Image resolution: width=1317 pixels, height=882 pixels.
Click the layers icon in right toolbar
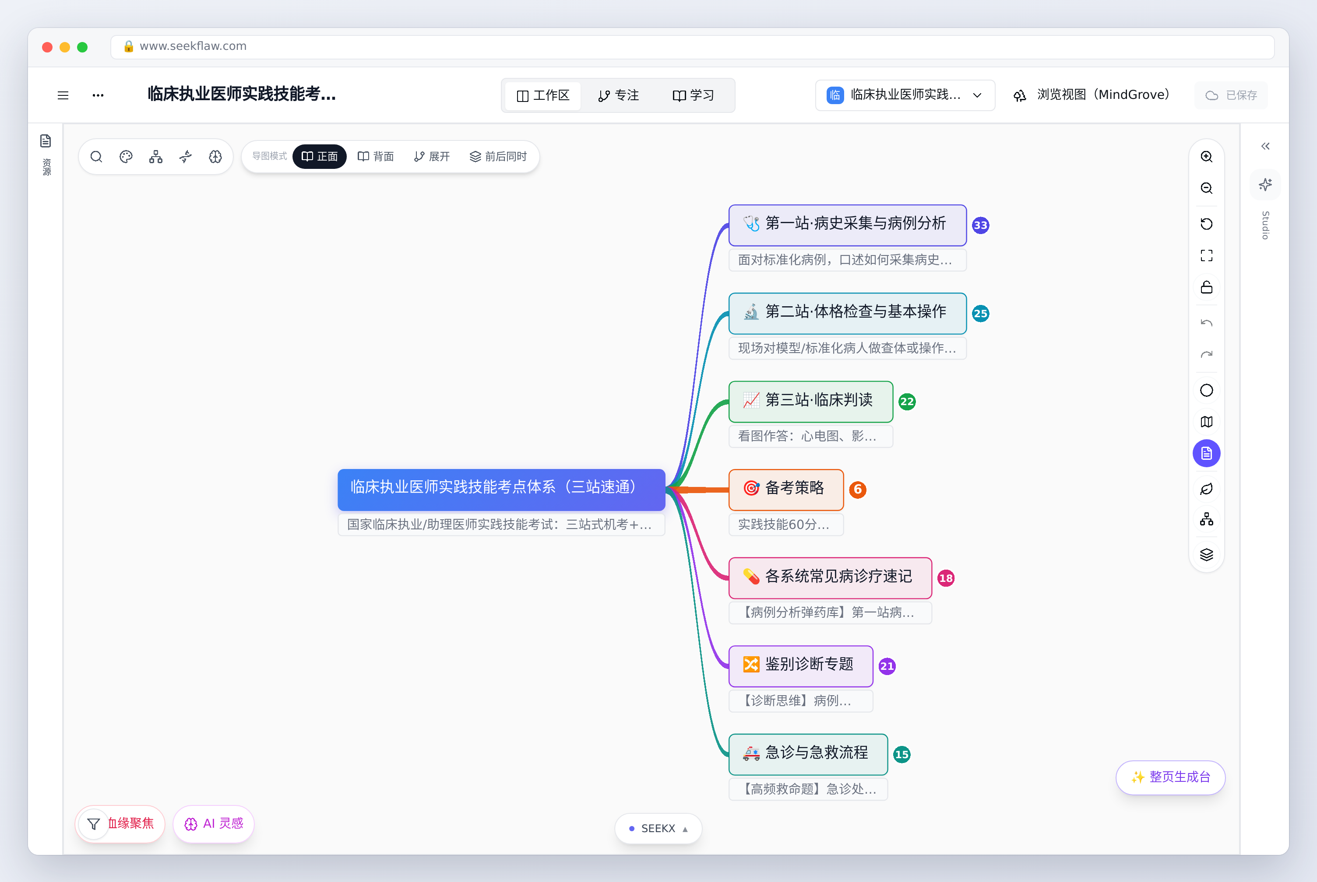click(1206, 555)
